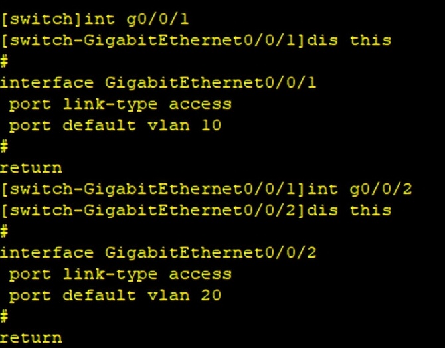
Task: Click the "port default vlan 10" line
Action: click(x=115, y=126)
